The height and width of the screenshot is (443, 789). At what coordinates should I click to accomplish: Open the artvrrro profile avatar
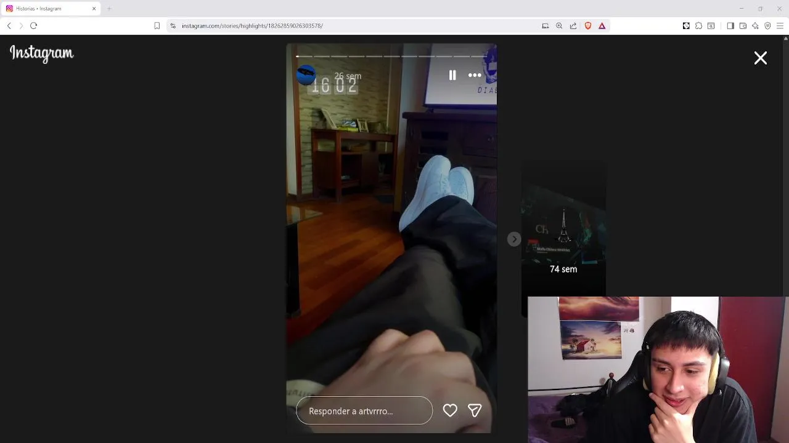point(306,75)
